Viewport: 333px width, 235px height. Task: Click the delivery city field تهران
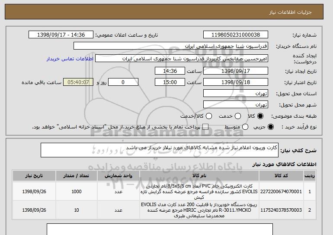[x=236, y=105]
